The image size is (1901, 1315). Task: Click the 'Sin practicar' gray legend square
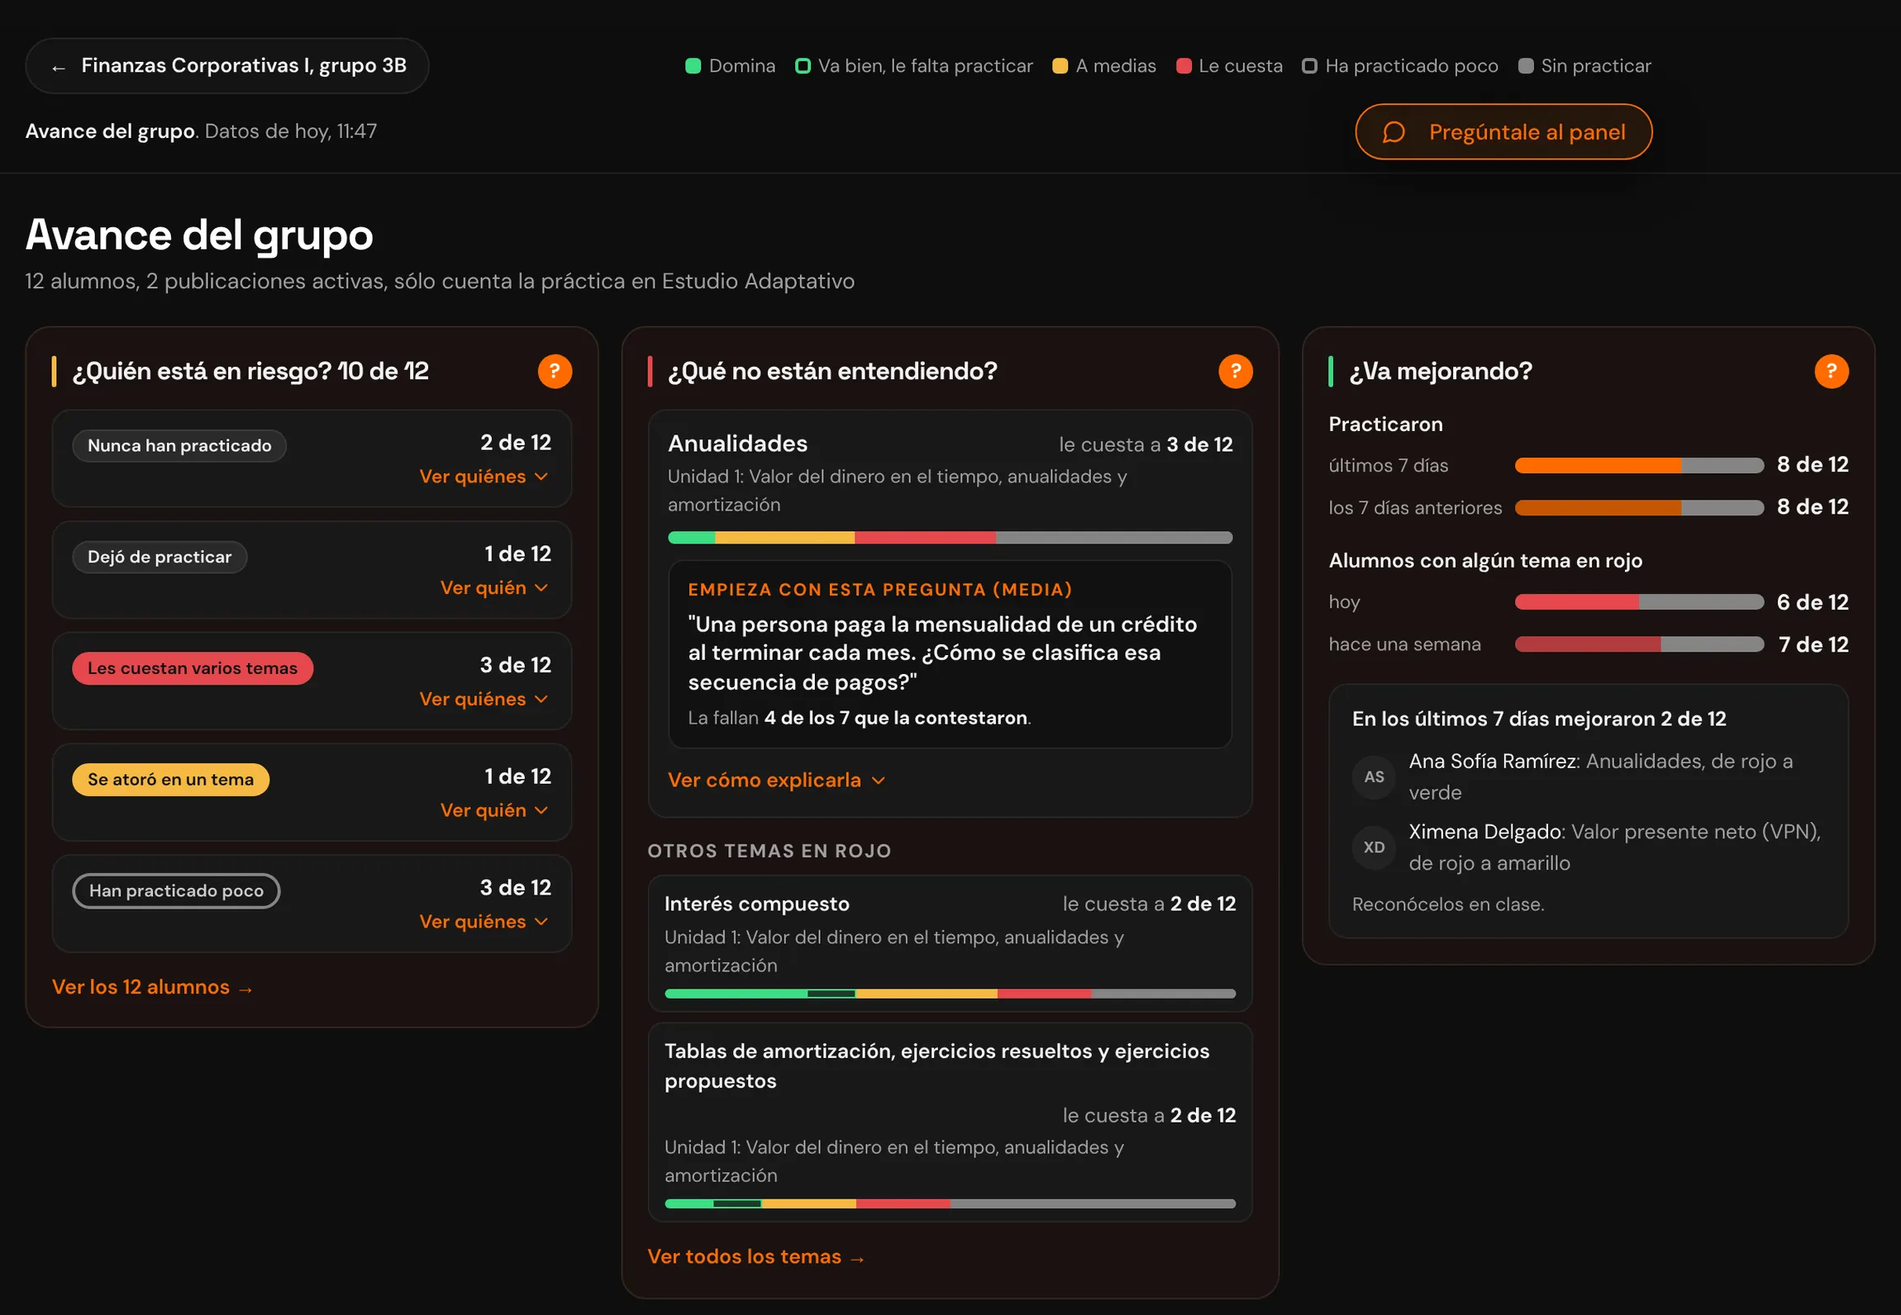(1526, 66)
